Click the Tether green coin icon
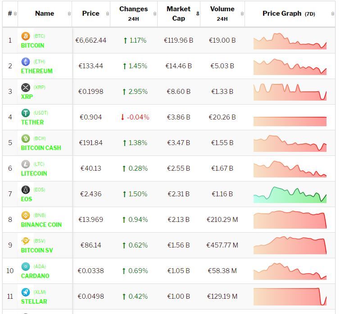The image size is (340, 314). (x=26, y=113)
